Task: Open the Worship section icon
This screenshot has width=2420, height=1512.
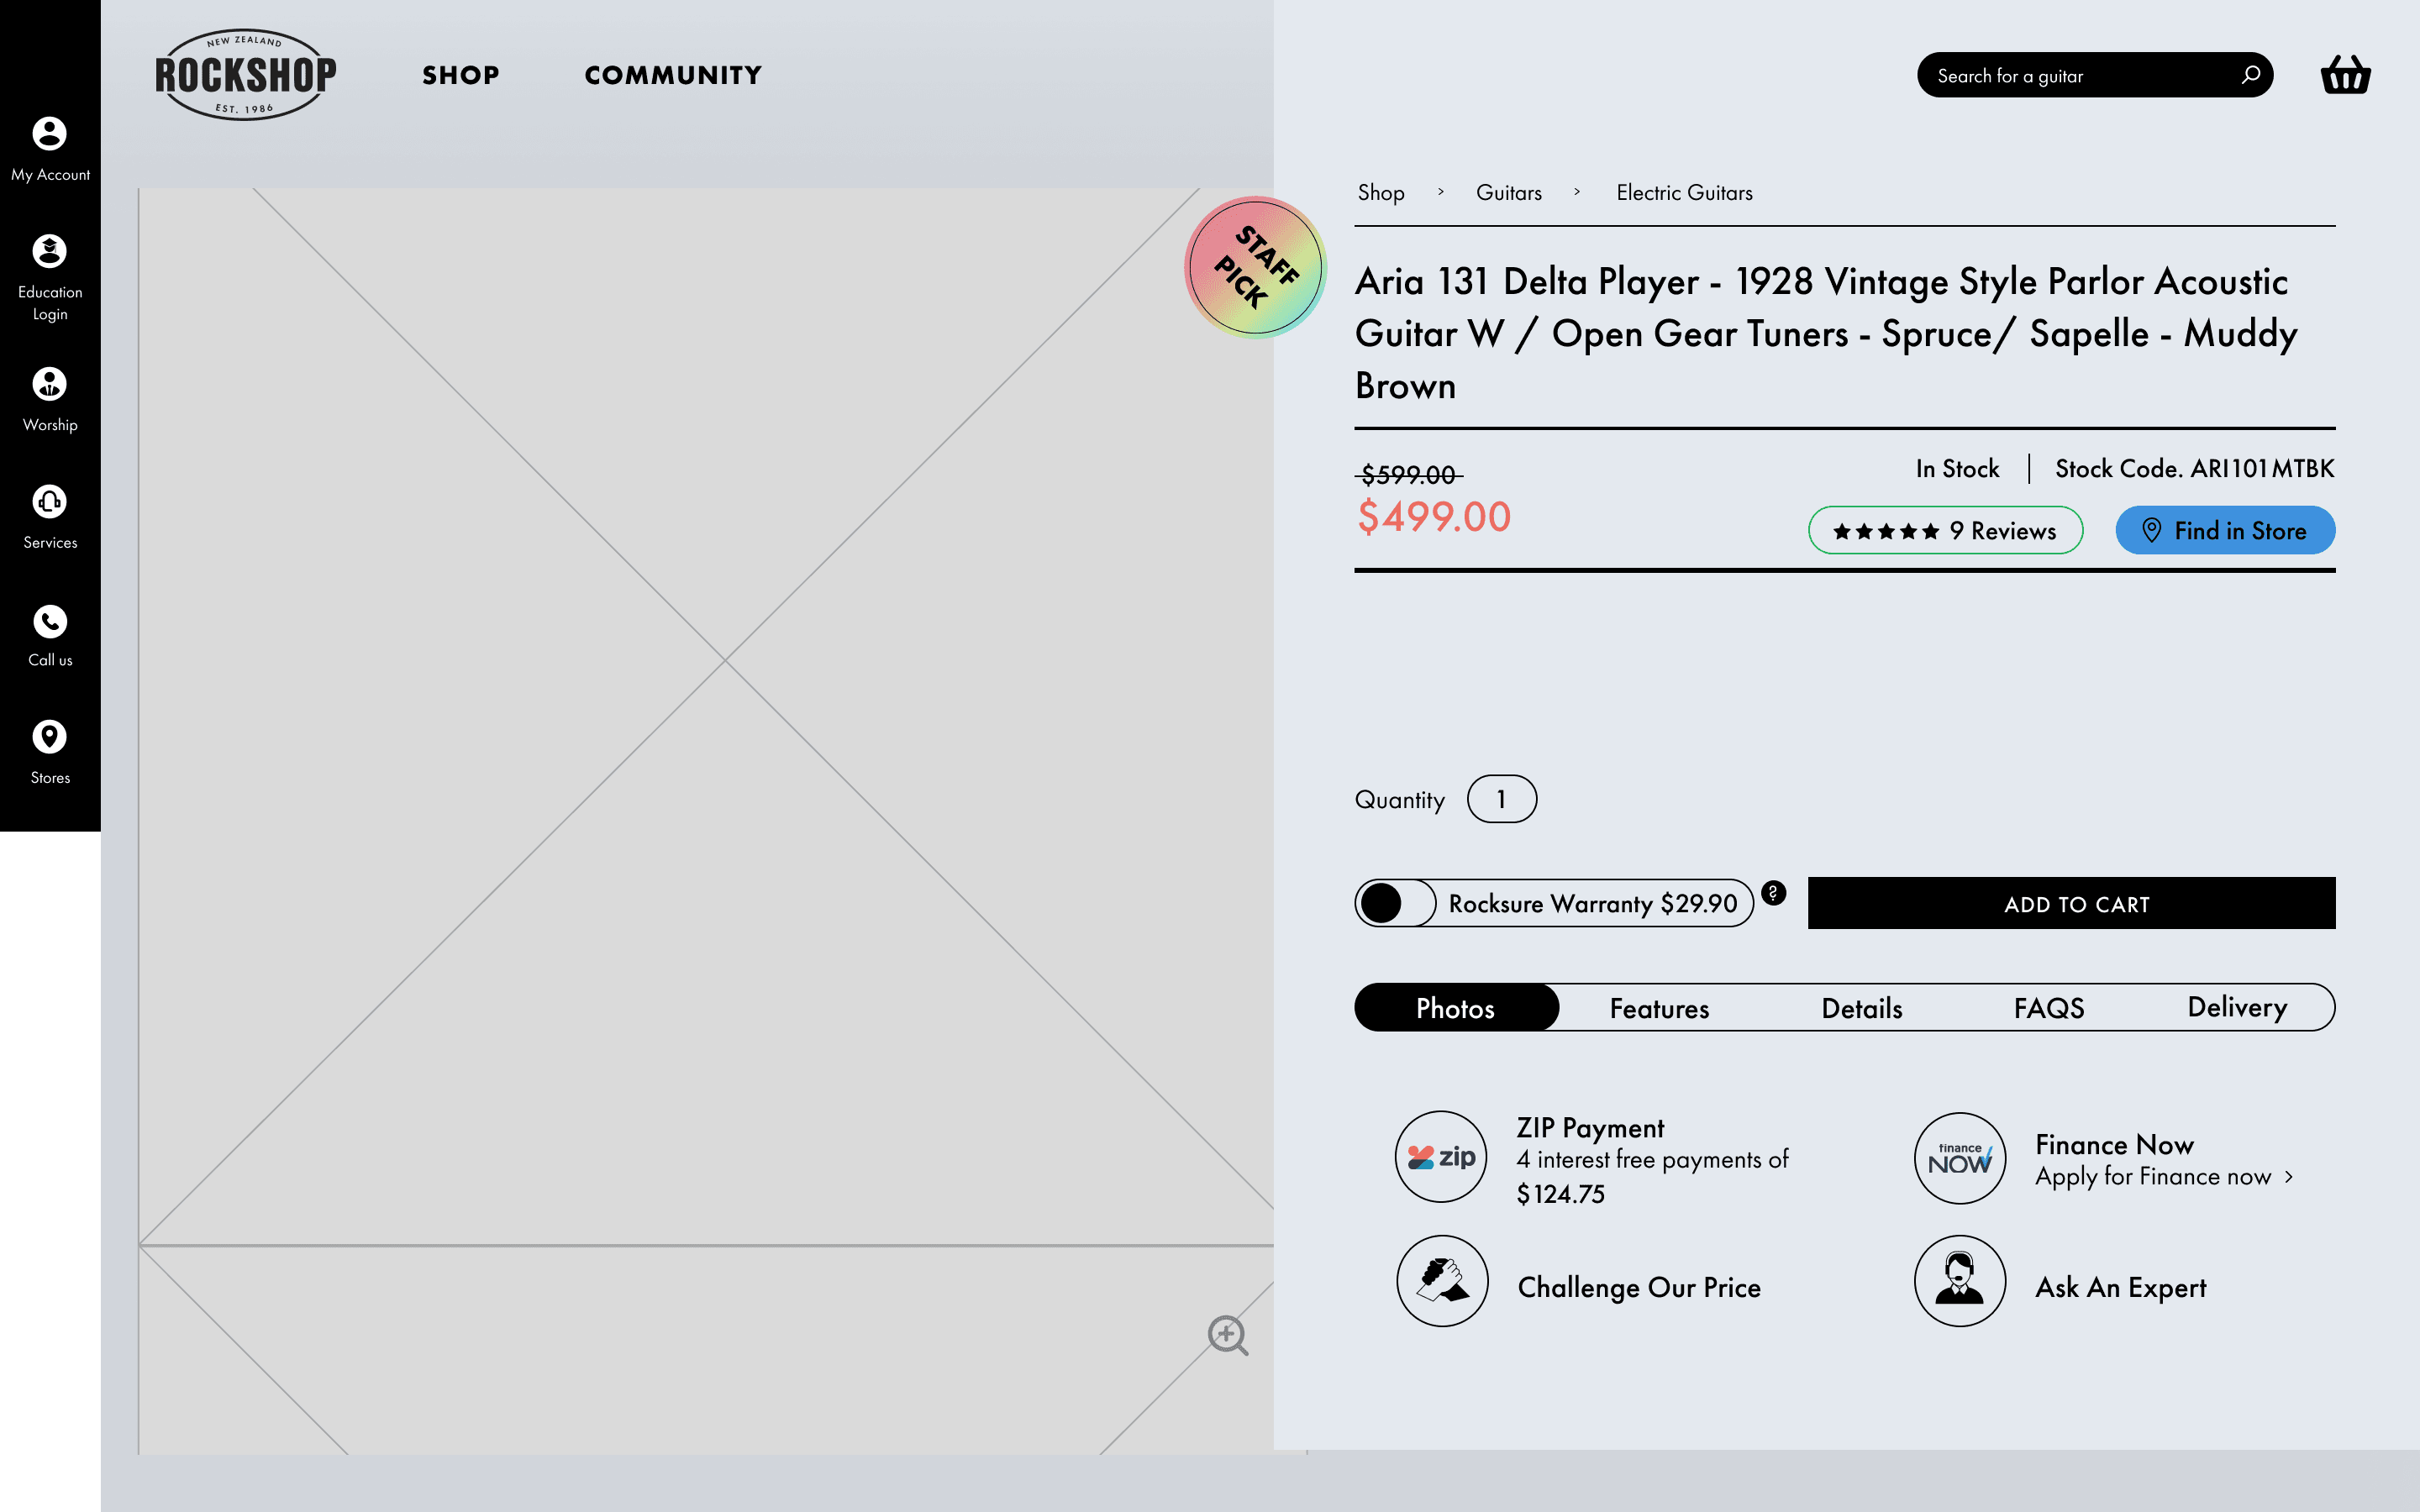Action: (49, 384)
